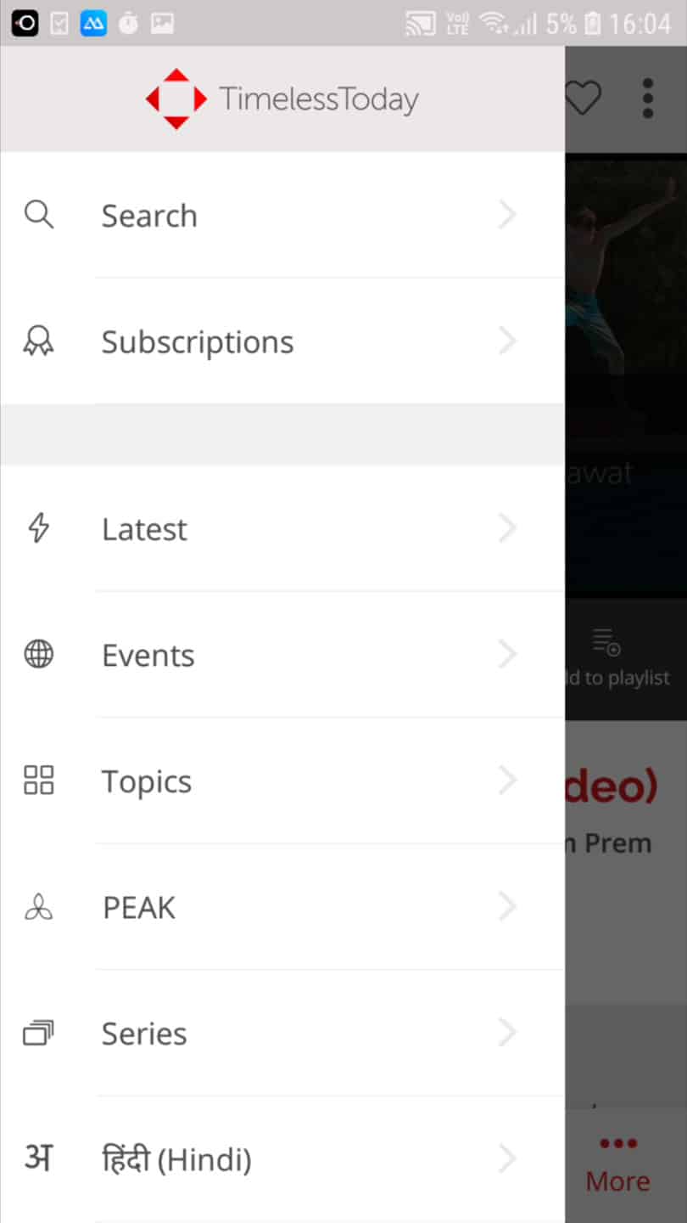
Task: Tap the More tab
Action: point(618,1165)
